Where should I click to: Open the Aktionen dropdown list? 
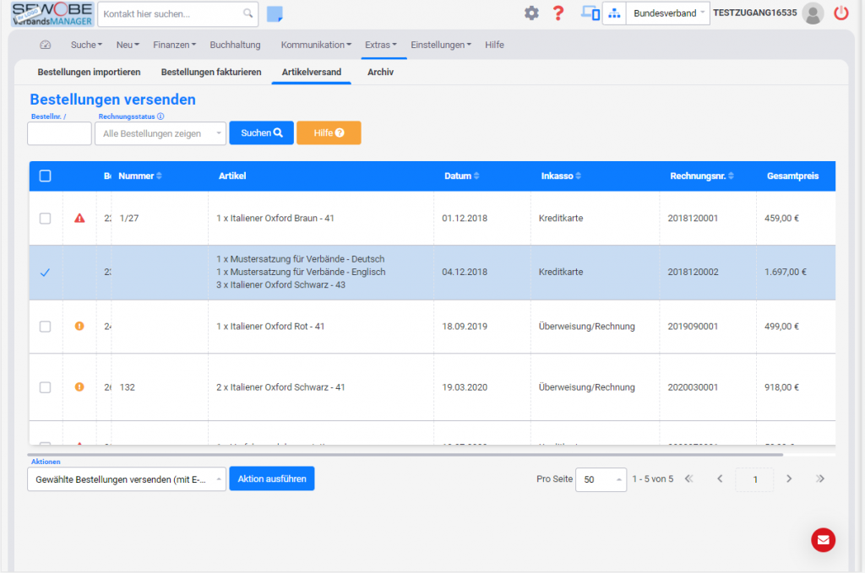click(126, 479)
